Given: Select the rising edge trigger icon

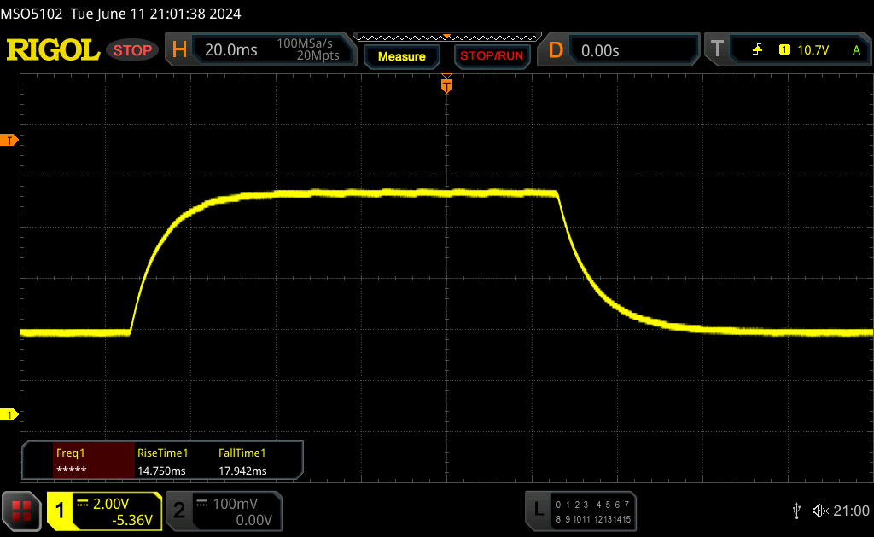Looking at the screenshot, I should point(757,50).
